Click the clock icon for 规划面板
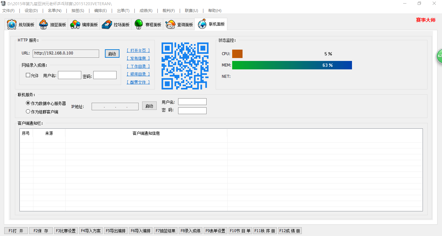 coord(12,25)
